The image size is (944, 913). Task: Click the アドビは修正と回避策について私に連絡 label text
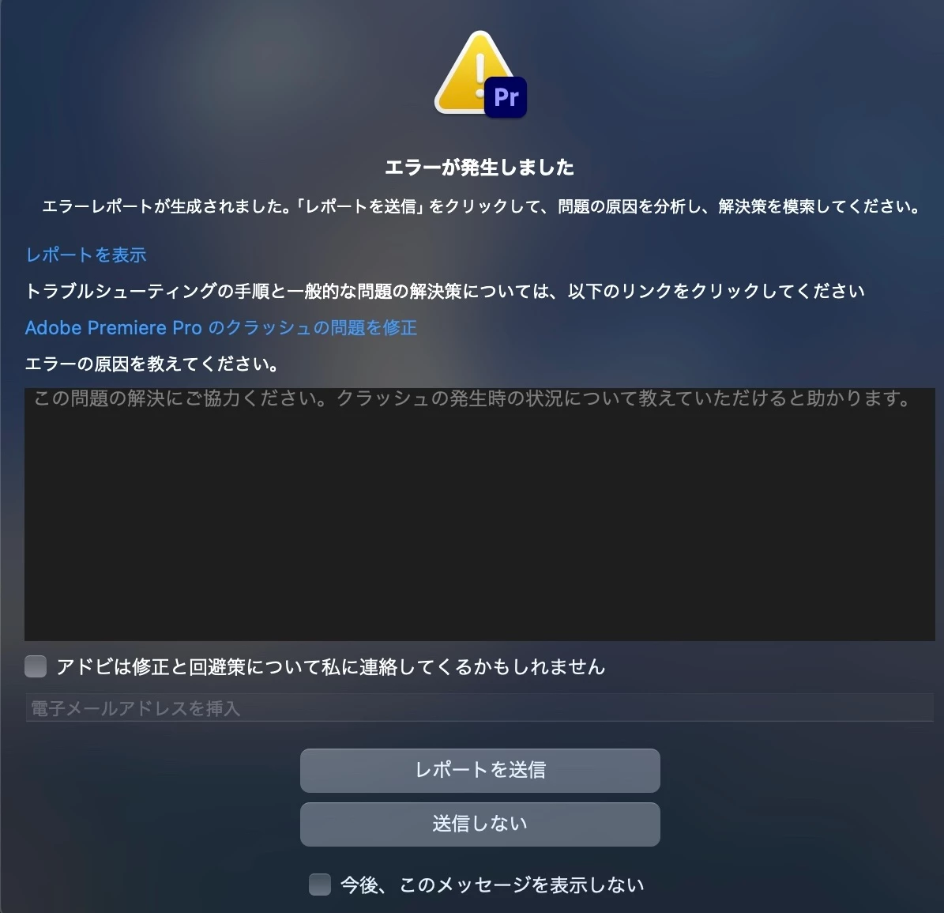(x=330, y=666)
